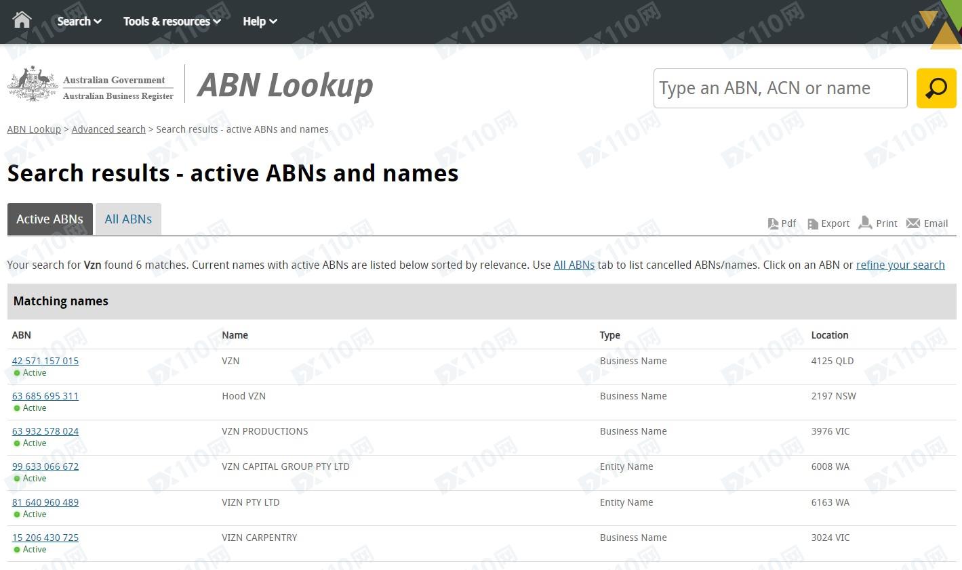Screen dimensions: 962x570
Task: Open ABN 15 206 430 725 for VIZN Carpentry
Action: coord(45,538)
